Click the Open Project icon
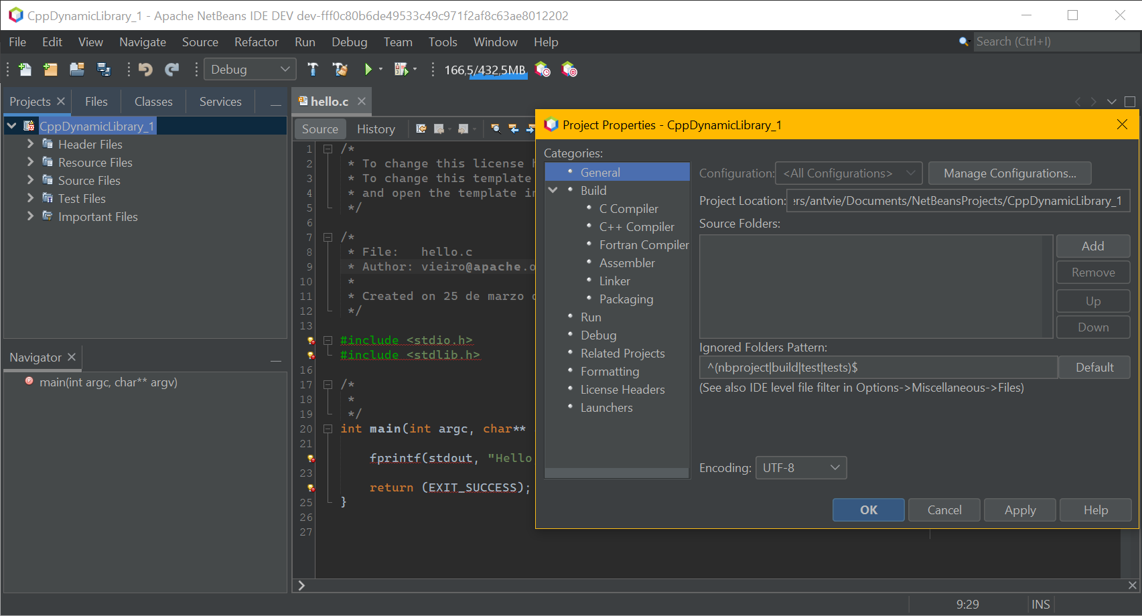This screenshot has height=616, width=1142. click(x=77, y=70)
